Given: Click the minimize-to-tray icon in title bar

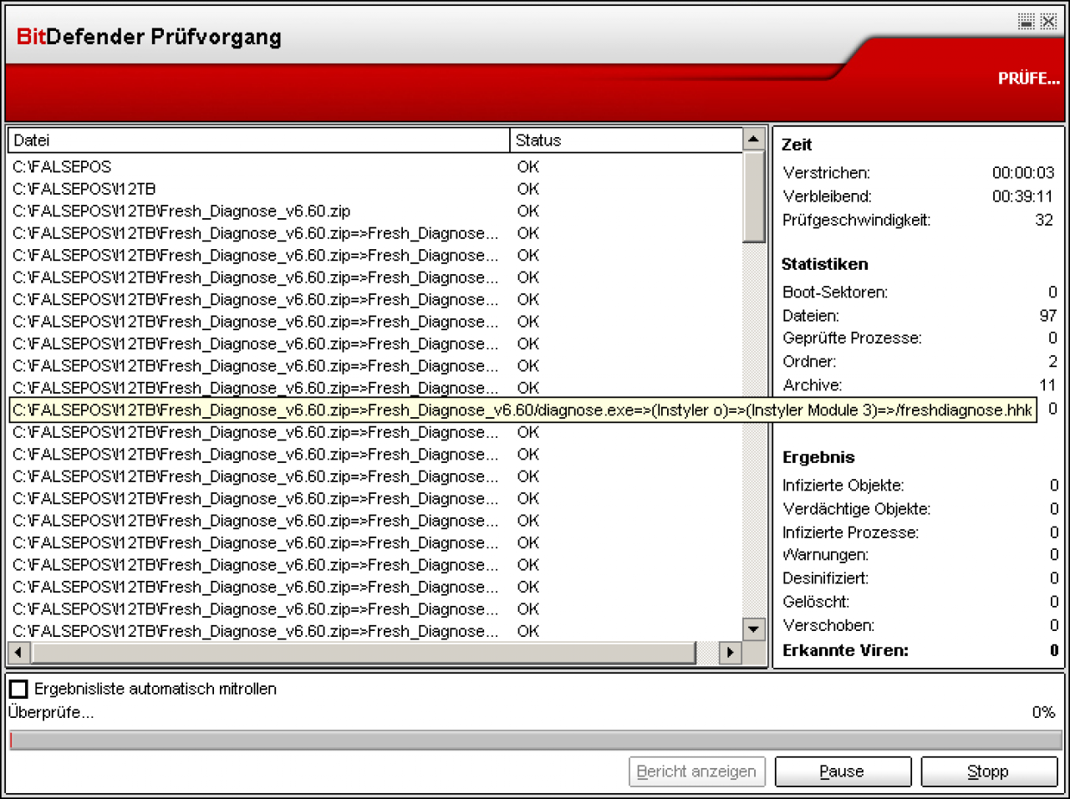Looking at the screenshot, I should (1026, 21).
